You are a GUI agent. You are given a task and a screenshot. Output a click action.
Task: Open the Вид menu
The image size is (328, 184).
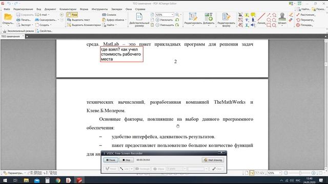click(x=39, y=9)
